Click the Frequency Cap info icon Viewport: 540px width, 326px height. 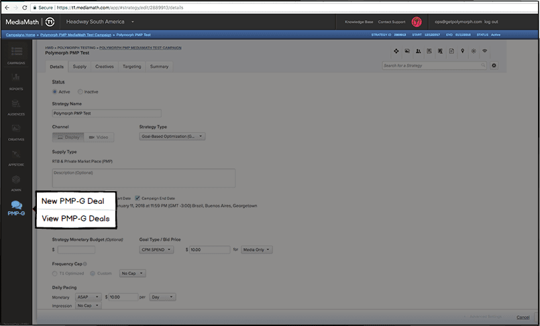(85, 264)
